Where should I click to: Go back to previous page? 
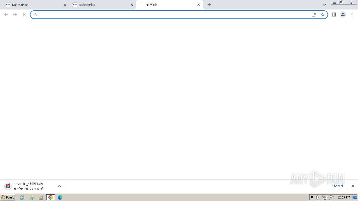(x=6, y=15)
